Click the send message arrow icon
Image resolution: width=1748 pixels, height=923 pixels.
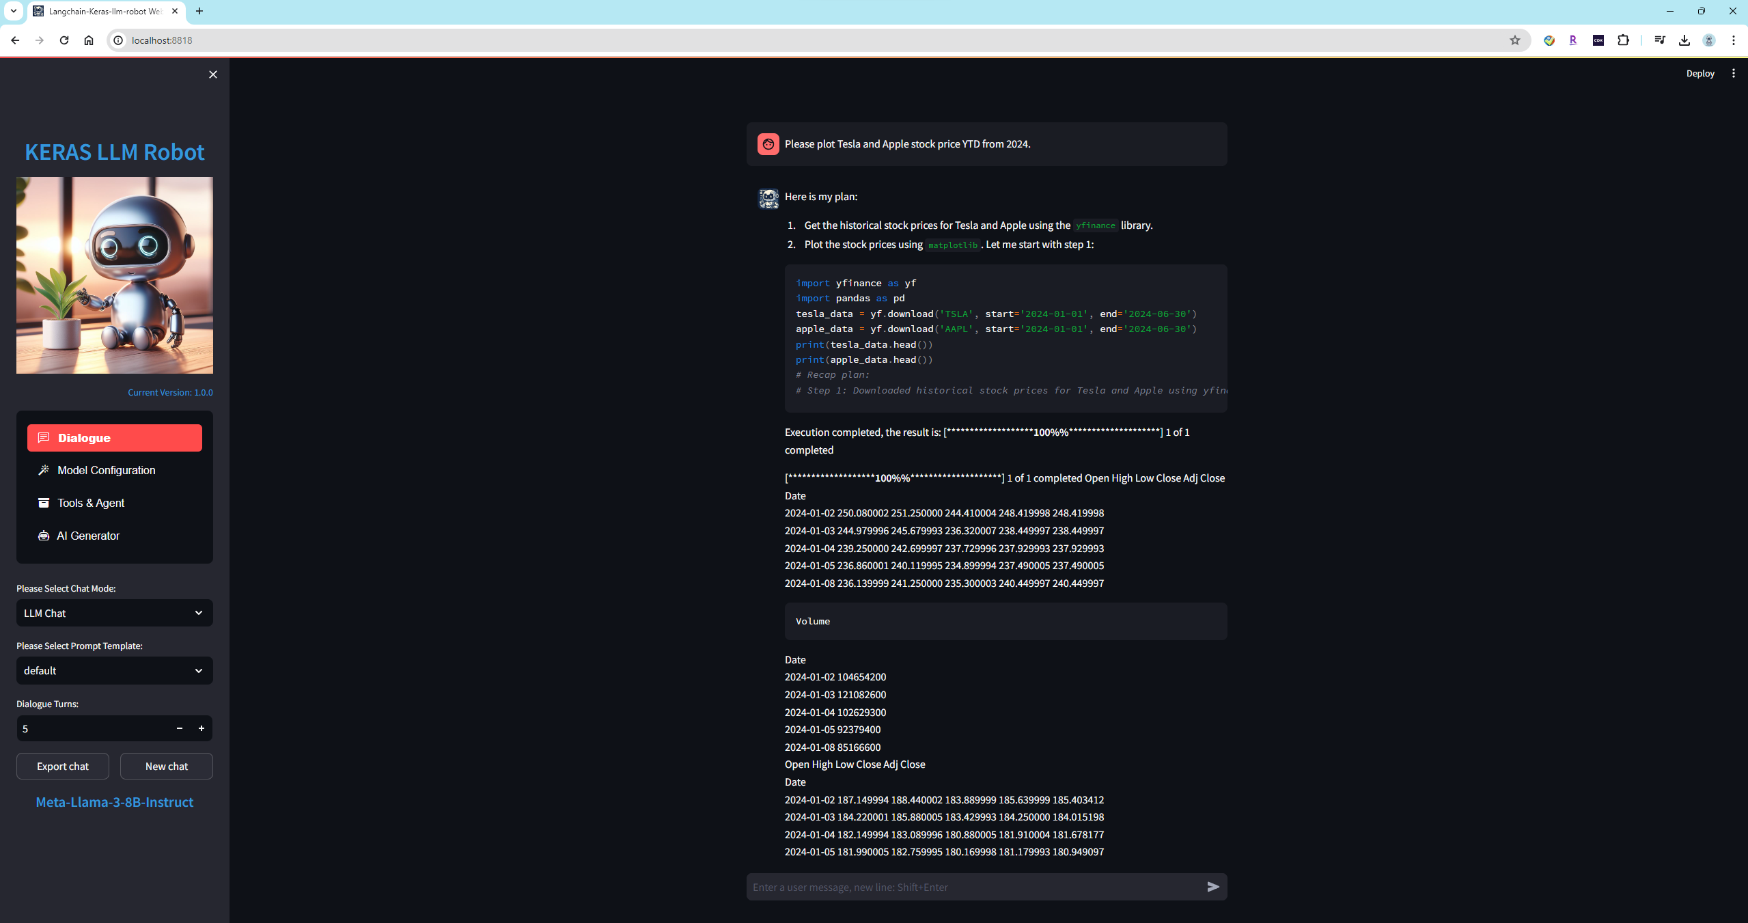[x=1213, y=887]
